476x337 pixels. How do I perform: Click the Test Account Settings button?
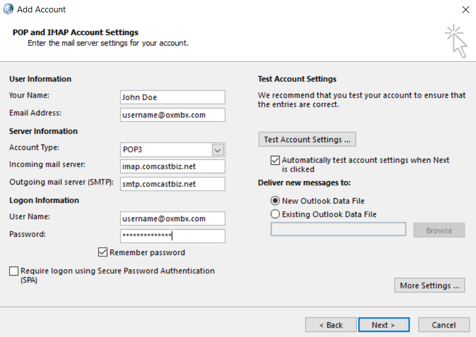[x=307, y=139]
